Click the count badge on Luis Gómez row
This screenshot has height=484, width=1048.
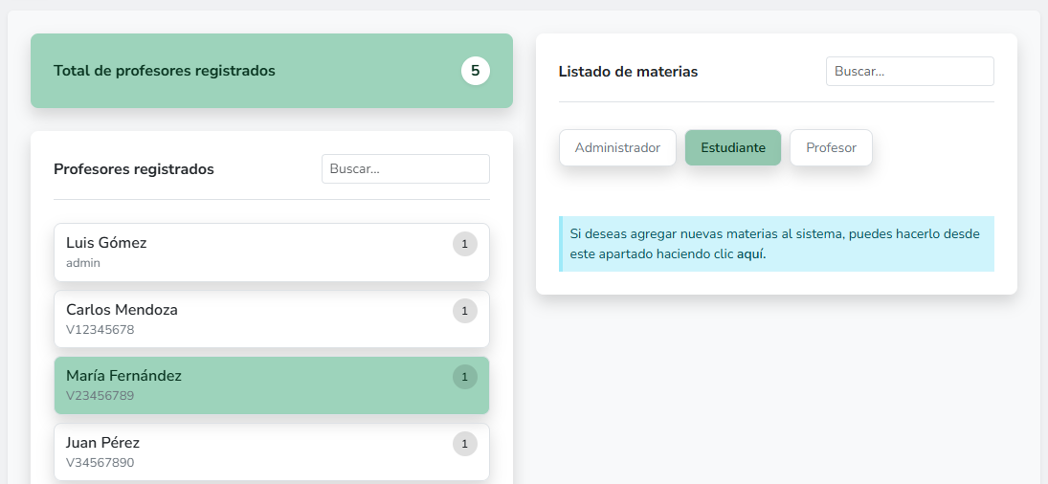464,244
